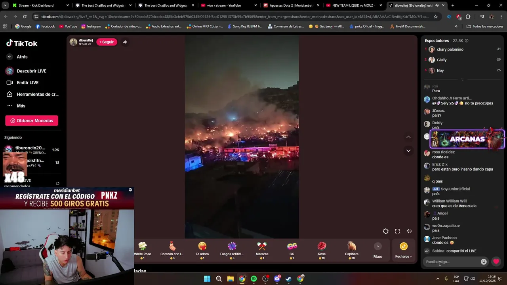The height and width of the screenshot is (285, 507).
Task: Open Steam from the taskbar
Action: point(288,279)
